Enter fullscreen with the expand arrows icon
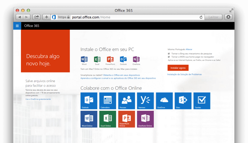248x143 pixels. (231, 10)
